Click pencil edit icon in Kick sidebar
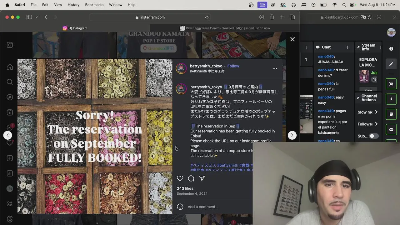Image resolution: width=400 pixels, height=225 pixels. [391, 64]
